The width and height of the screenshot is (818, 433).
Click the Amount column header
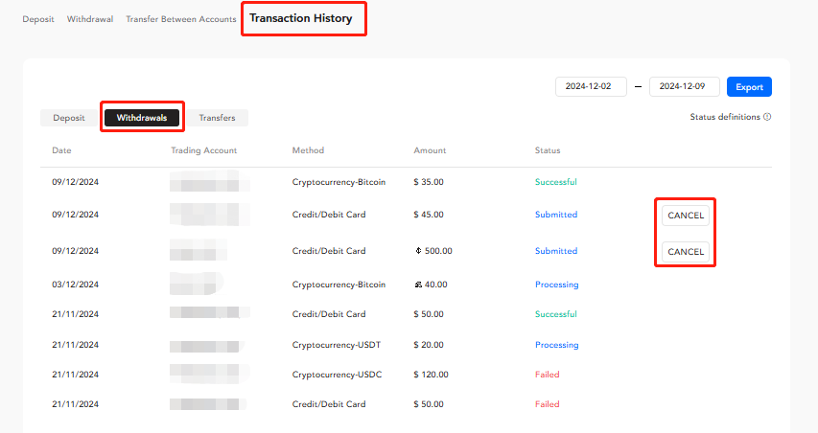(x=430, y=150)
